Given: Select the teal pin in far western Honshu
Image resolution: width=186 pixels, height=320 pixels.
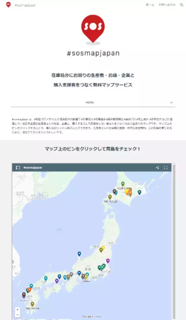Looking at the screenshot, I should point(46,279).
